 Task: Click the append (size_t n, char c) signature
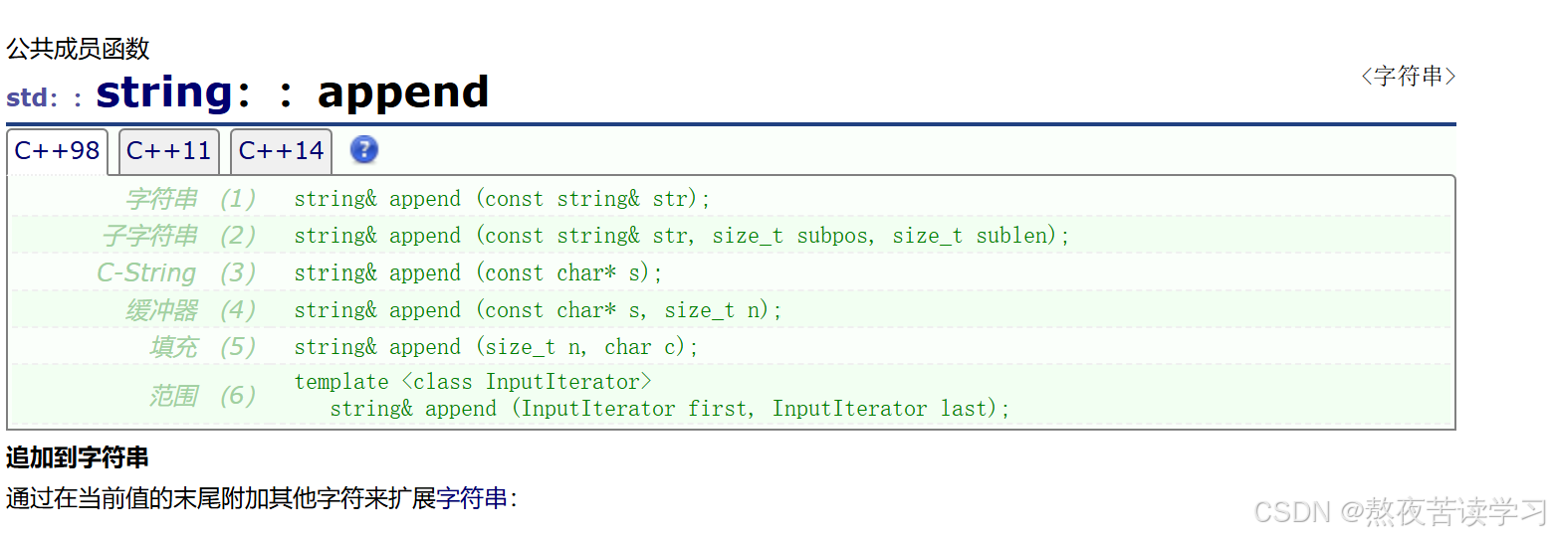click(496, 347)
